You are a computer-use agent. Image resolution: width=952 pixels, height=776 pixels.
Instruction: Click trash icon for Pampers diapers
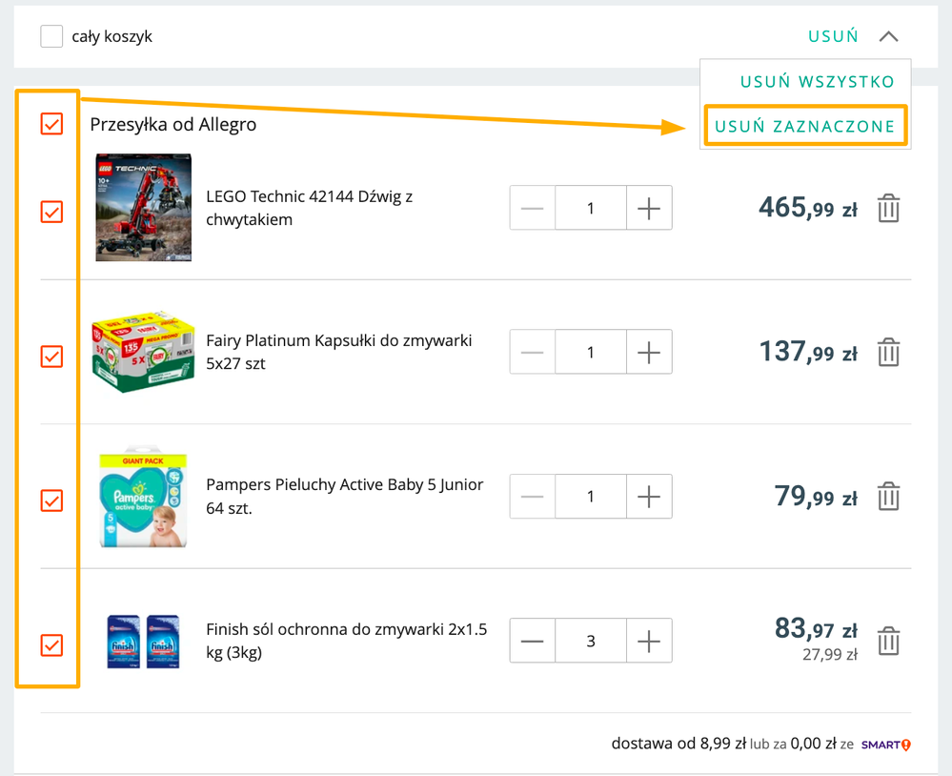888,496
